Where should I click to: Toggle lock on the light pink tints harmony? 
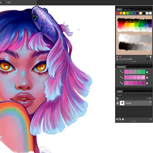coord(147,77)
